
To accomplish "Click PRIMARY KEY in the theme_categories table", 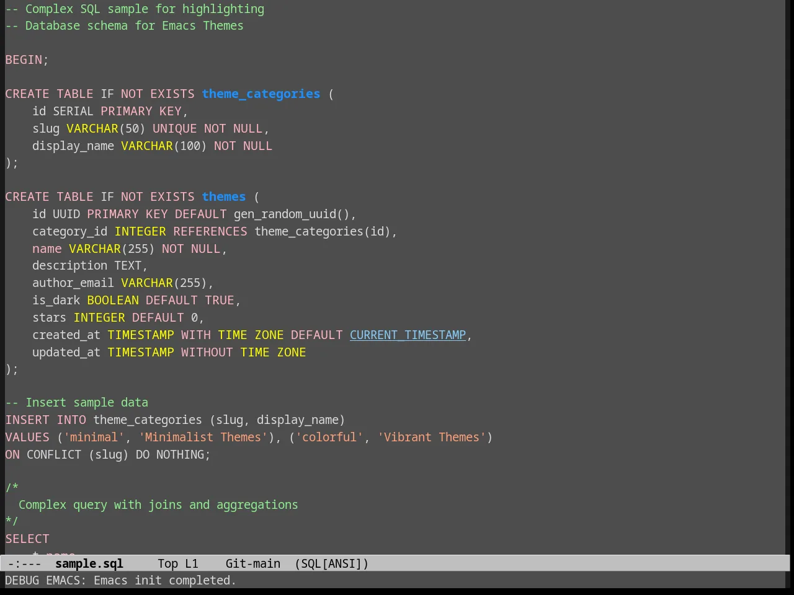I will pos(141,111).
